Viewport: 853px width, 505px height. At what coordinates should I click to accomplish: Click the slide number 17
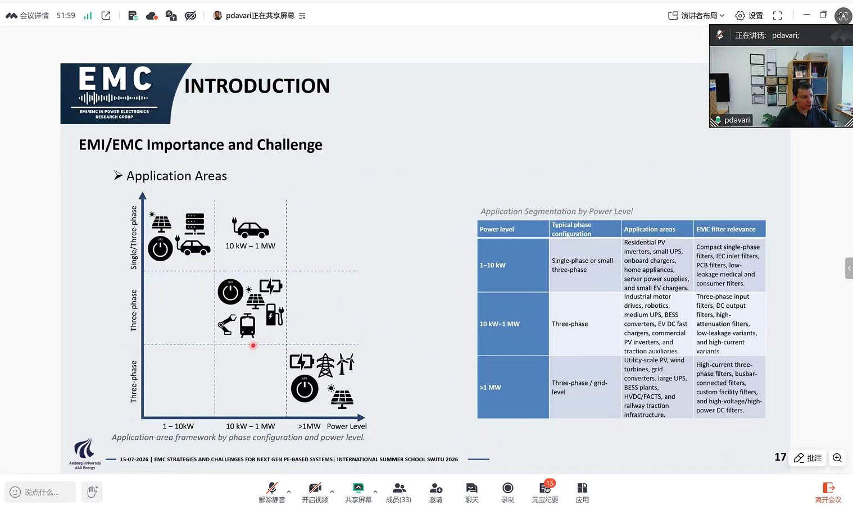coord(780,457)
